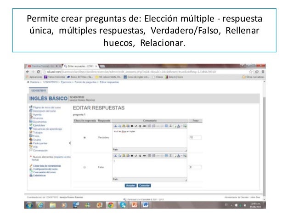This screenshot has width=293, height=220.
Task: Click Copy icon in Falso comment toolbar
Action: 119,156
